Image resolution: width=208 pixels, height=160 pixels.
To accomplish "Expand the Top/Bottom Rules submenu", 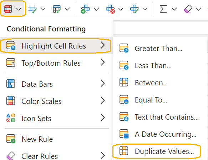I will click(57, 63).
